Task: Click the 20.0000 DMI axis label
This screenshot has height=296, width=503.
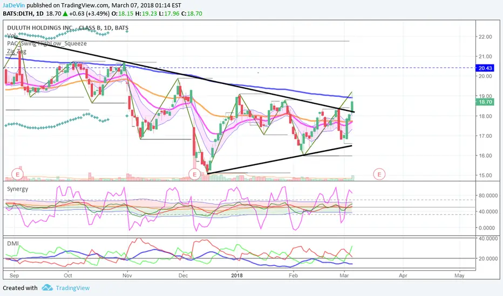Action: click(488, 258)
